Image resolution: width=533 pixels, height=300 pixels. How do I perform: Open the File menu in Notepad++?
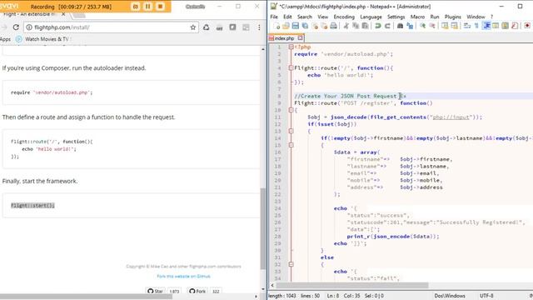[x=274, y=17]
